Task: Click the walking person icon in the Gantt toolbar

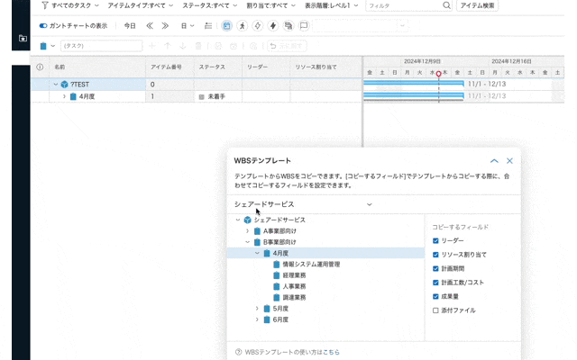Action: (x=243, y=26)
